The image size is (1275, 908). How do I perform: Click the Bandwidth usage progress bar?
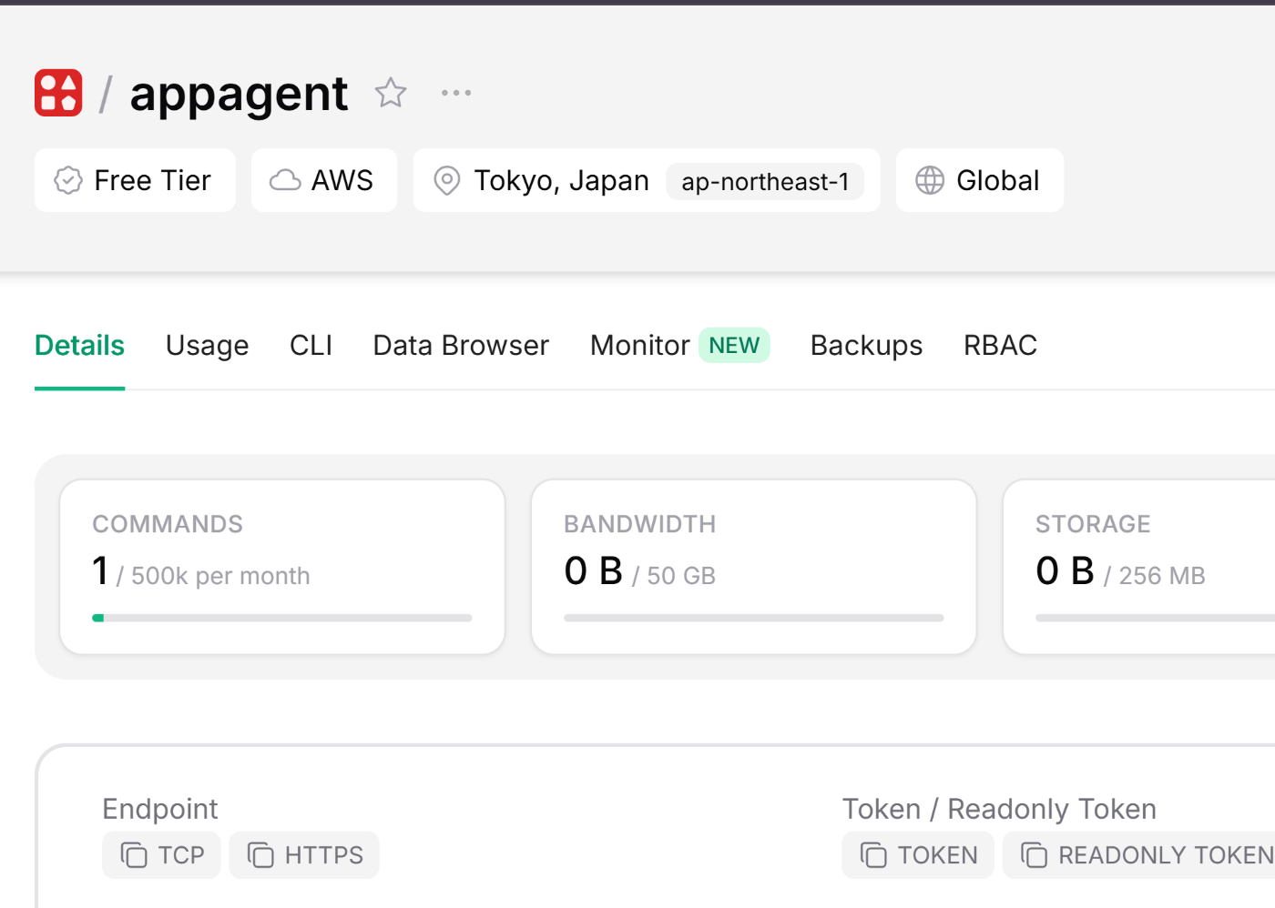coord(754,618)
